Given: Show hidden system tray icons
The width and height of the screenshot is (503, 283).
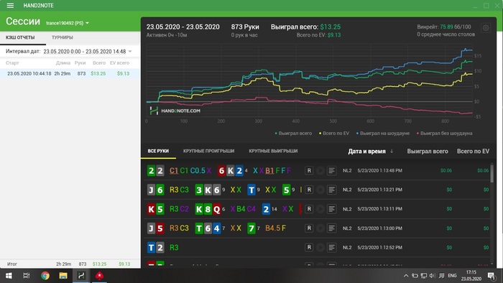Looking at the screenshot, I should tap(406, 276).
